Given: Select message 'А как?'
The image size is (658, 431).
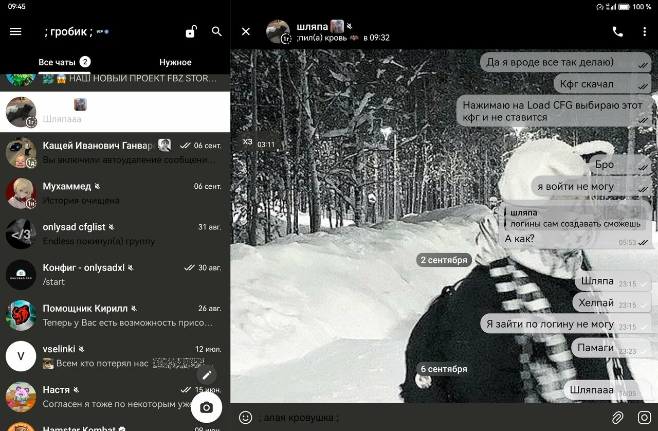Looking at the screenshot, I should 575,224.
